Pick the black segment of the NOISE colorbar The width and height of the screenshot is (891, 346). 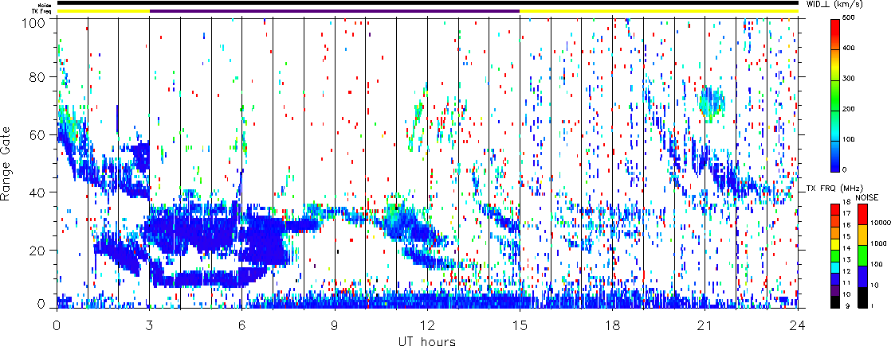point(862,297)
